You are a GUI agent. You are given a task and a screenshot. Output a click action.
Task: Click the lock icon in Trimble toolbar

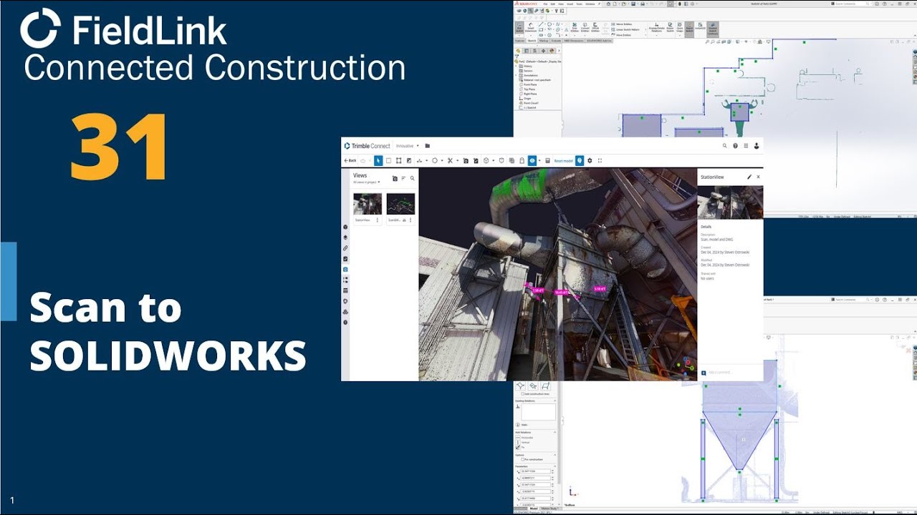522,161
